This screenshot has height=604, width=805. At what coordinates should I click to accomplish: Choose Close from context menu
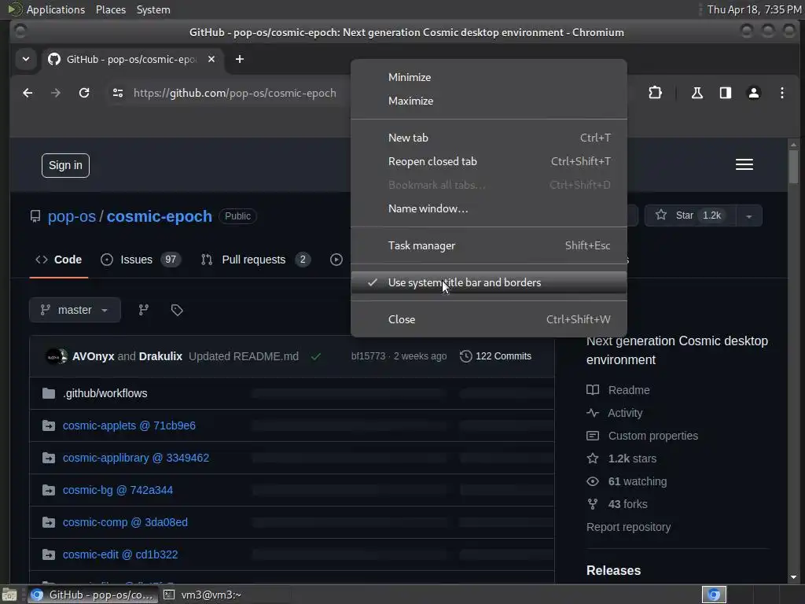(489, 319)
